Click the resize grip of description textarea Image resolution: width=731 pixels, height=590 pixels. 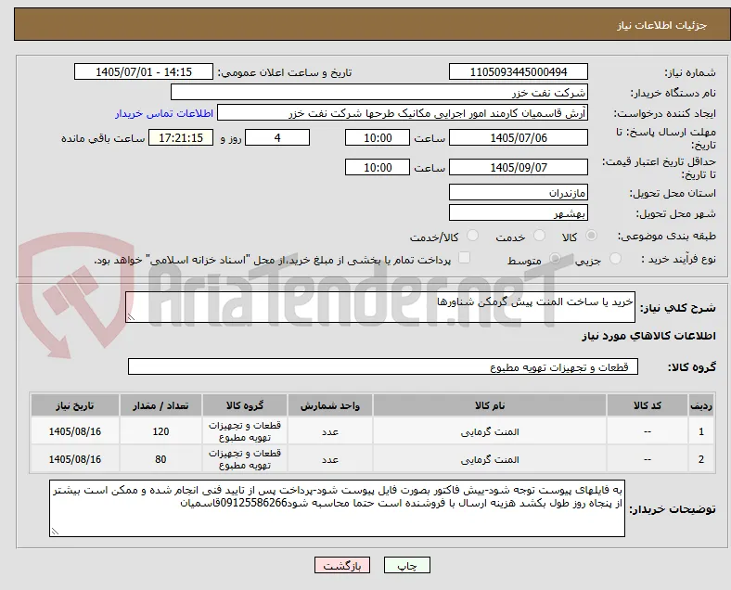click(x=131, y=317)
